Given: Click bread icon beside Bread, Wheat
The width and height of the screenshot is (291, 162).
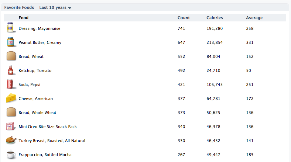Looking at the screenshot, I should tap(11, 56).
